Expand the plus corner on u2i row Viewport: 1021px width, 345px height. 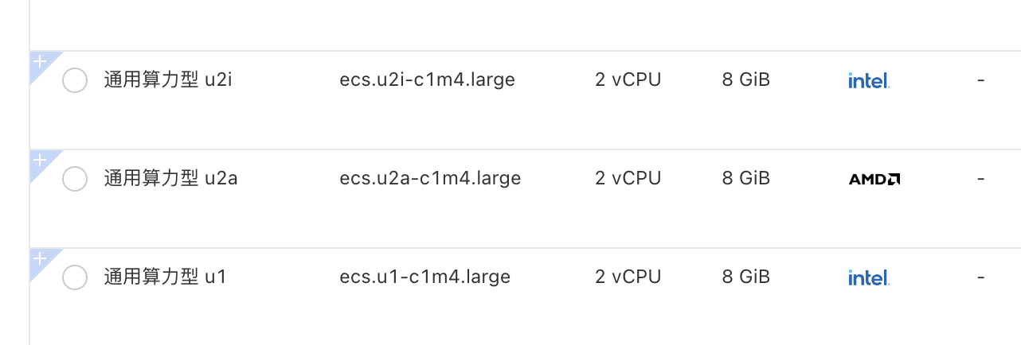(x=40, y=62)
